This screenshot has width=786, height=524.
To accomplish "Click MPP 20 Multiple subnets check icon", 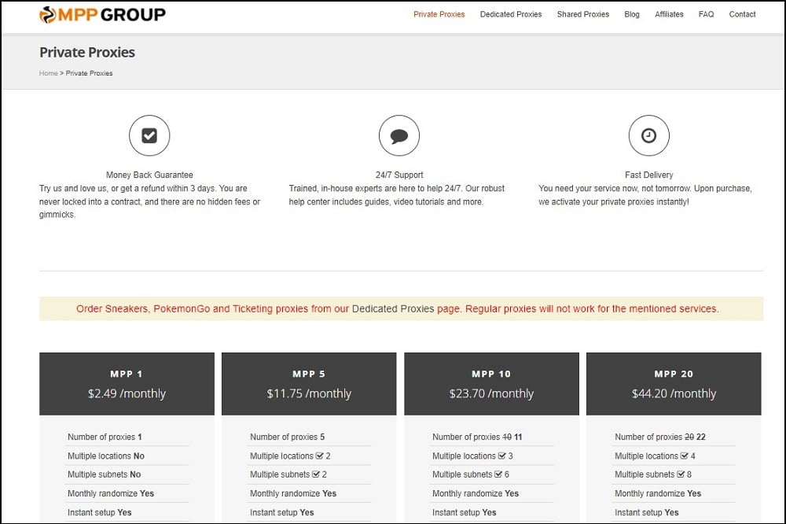I will (x=681, y=474).
